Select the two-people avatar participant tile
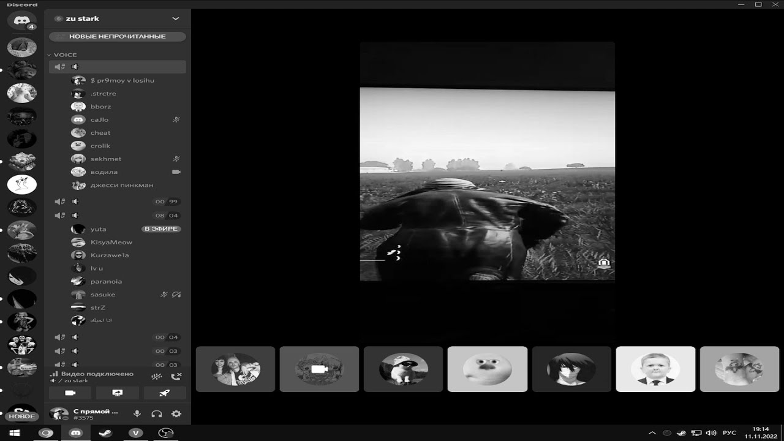784x441 pixels. click(x=235, y=369)
